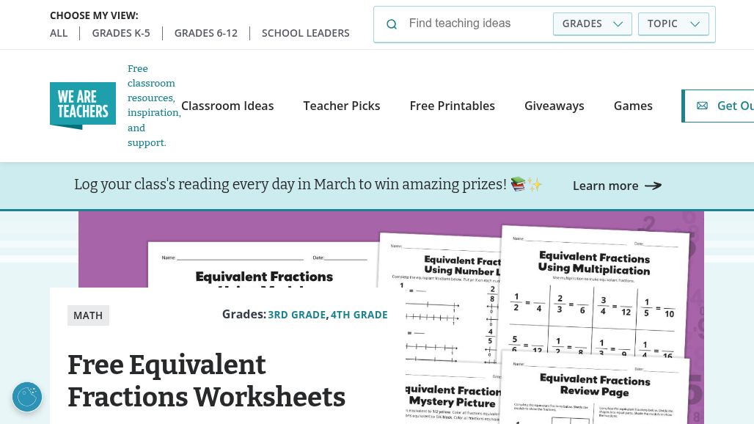
Task: Visit the Giveaways page
Action: tap(554, 106)
